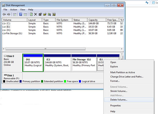Viewport: 158px width, 114px height.
Task: Click the Logical drive legend swatch
Action: [80, 81]
